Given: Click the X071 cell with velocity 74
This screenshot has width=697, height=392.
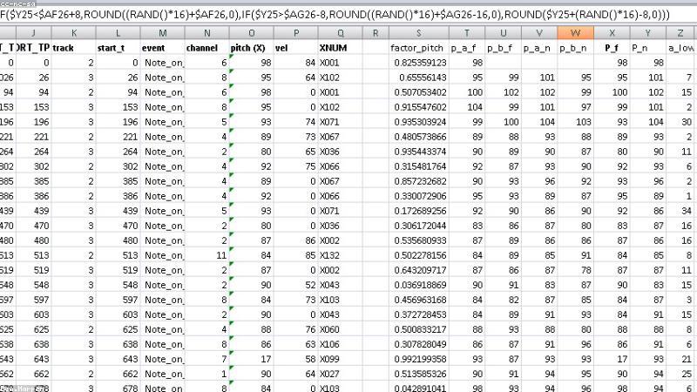Looking at the screenshot, I should coord(341,122).
